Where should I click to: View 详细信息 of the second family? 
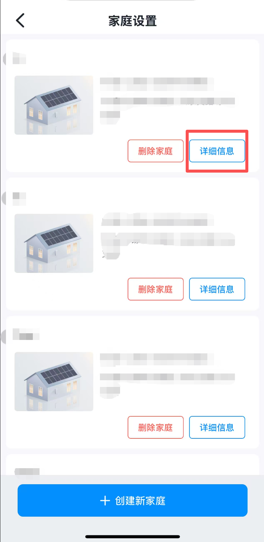click(217, 289)
